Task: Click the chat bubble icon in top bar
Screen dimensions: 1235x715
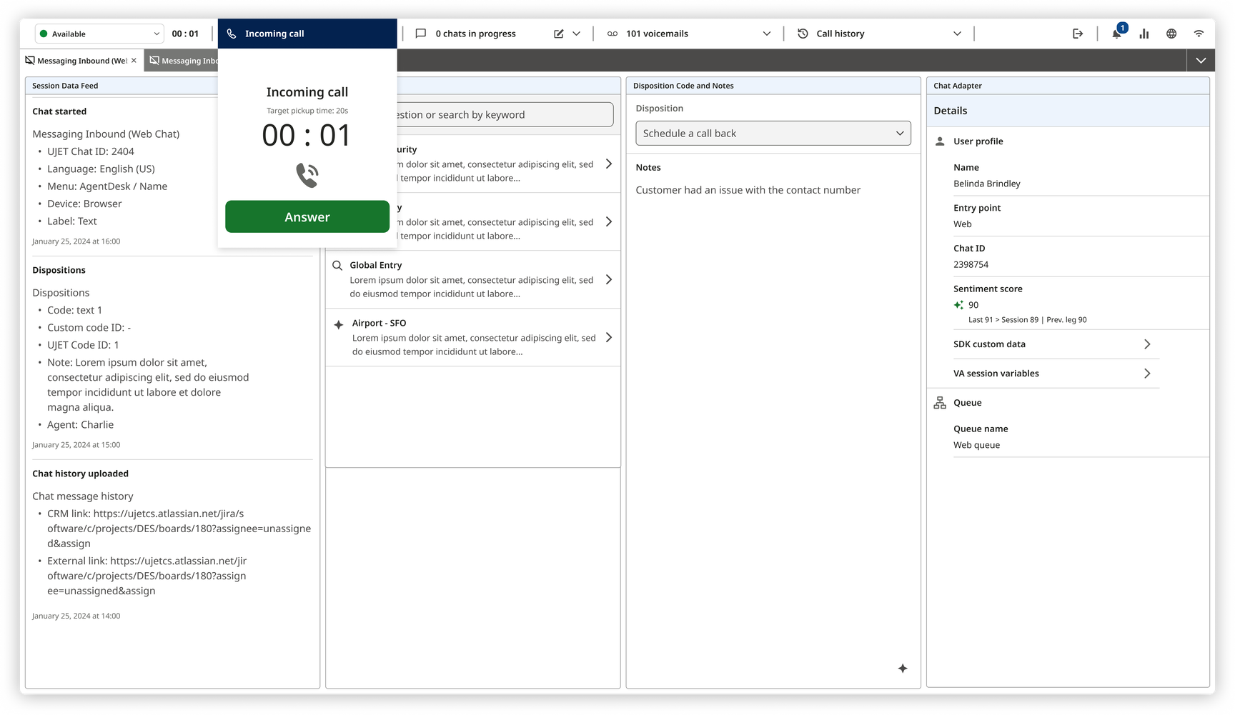Action: click(x=421, y=34)
